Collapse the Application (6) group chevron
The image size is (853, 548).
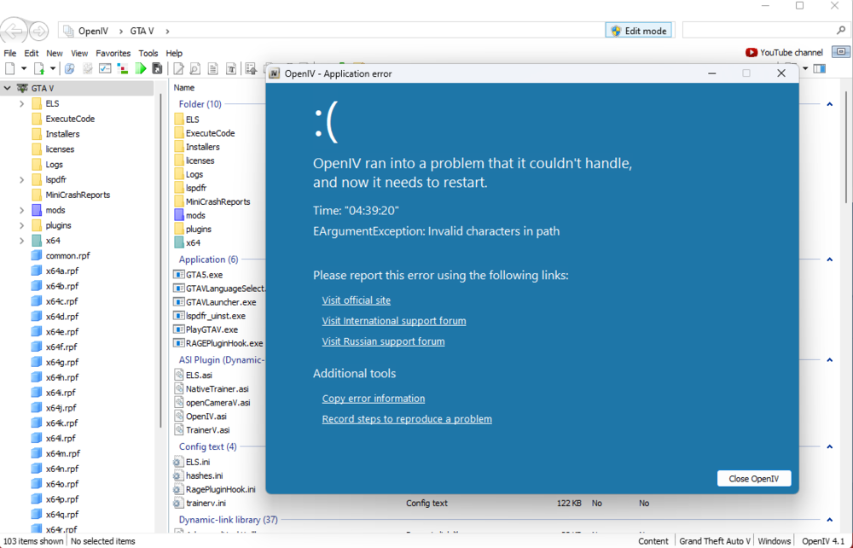click(x=830, y=259)
